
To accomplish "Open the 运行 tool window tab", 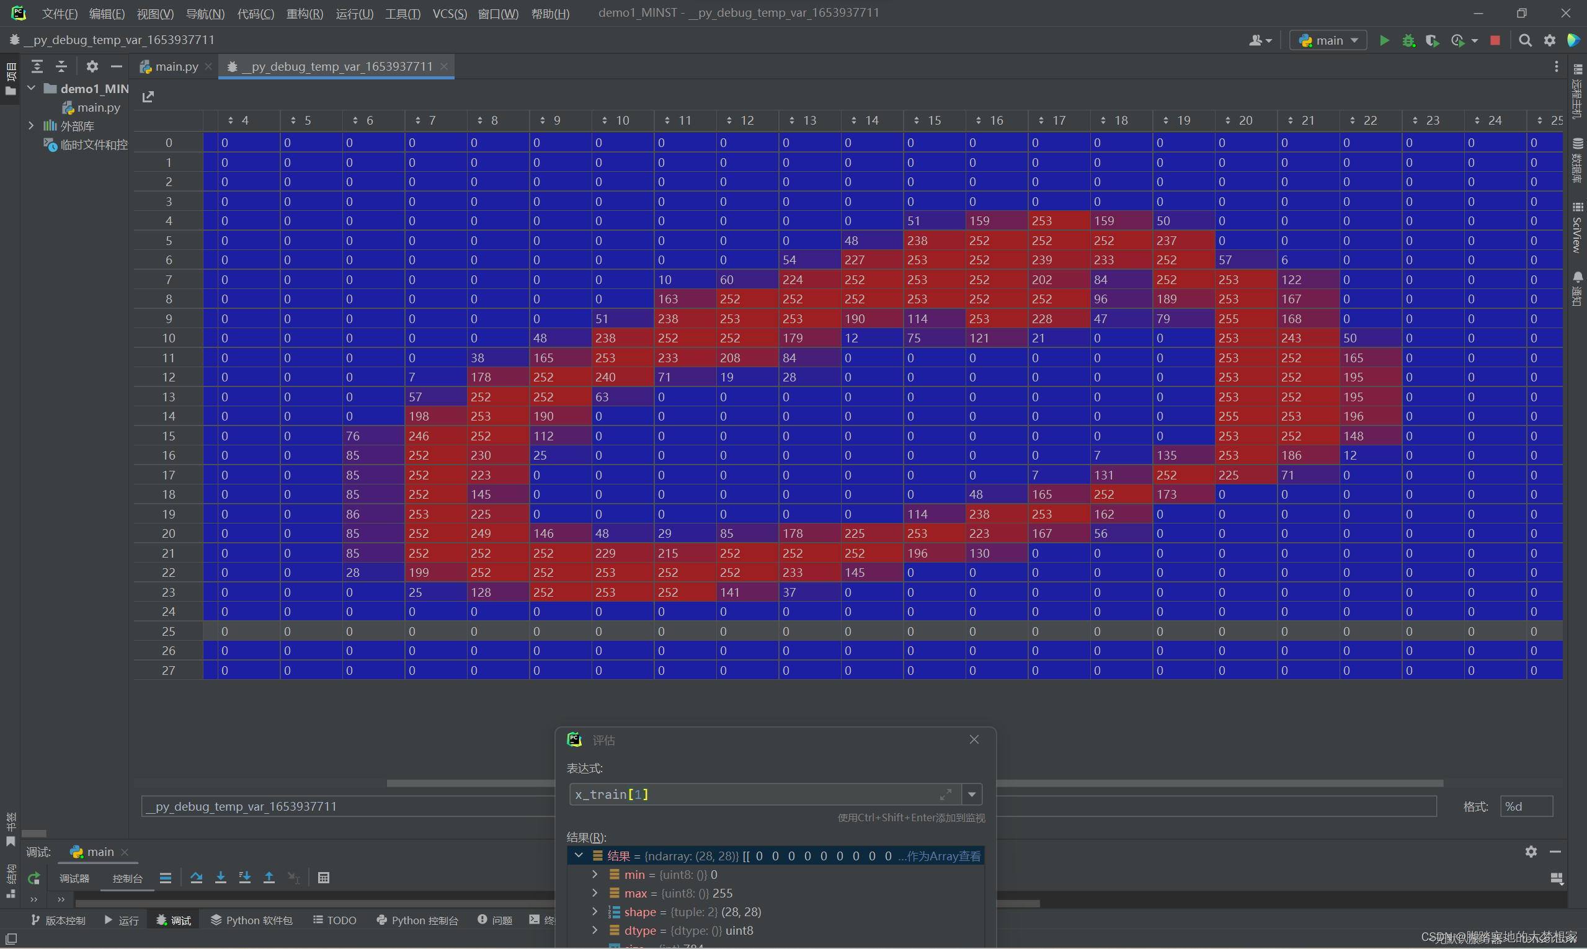I will pos(122,920).
